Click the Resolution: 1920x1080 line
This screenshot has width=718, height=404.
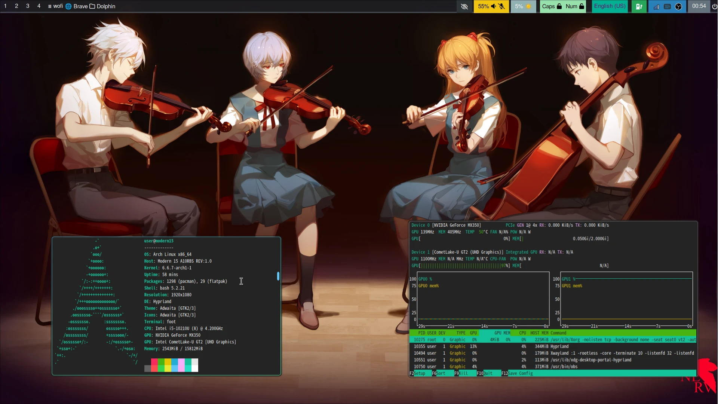click(168, 295)
